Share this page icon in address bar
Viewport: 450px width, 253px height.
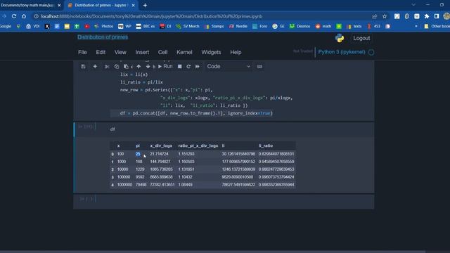(375, 16)
